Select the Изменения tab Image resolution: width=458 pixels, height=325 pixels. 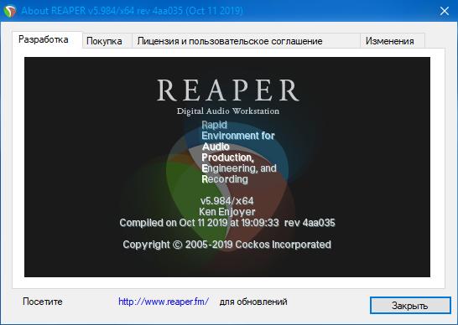[393, 41]
